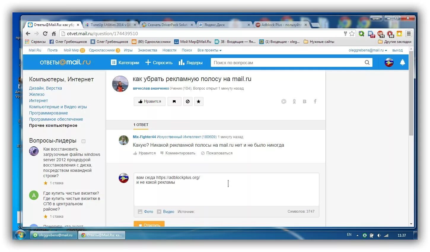Screen dimensions: 430x252
Task: Open the Программное обеспечение category
Action: [x=56, y=119]
